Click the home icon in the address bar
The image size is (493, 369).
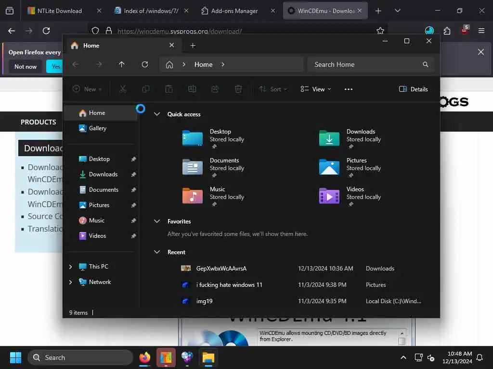pyautogui.click(x=169, y=65)
